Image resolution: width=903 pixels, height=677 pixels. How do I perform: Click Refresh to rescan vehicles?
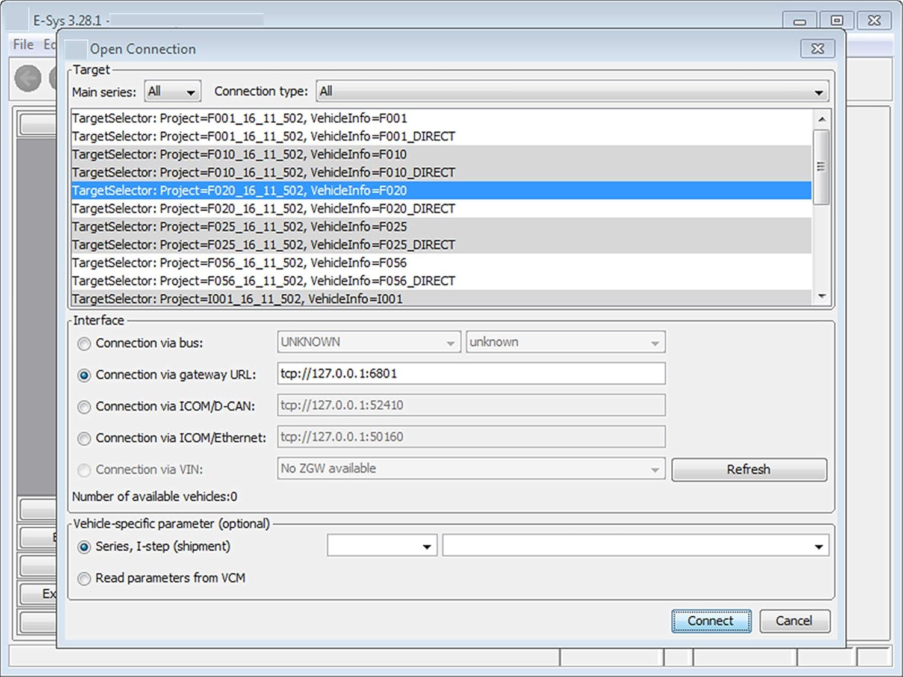748,470
